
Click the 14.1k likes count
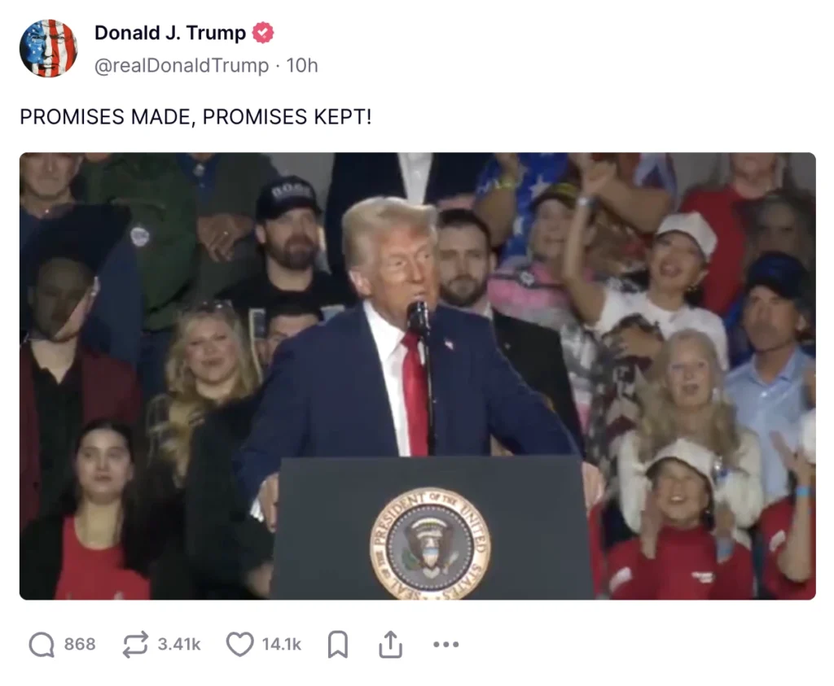coord(281,644)
